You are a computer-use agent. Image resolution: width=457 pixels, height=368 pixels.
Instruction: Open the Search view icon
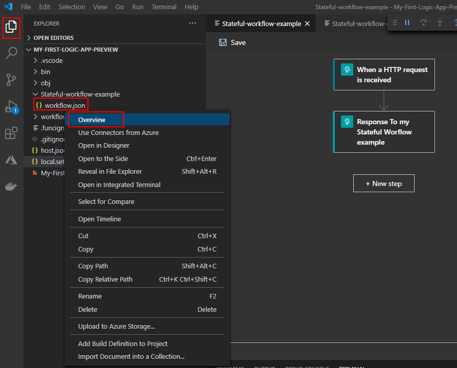tap(11, 53)
